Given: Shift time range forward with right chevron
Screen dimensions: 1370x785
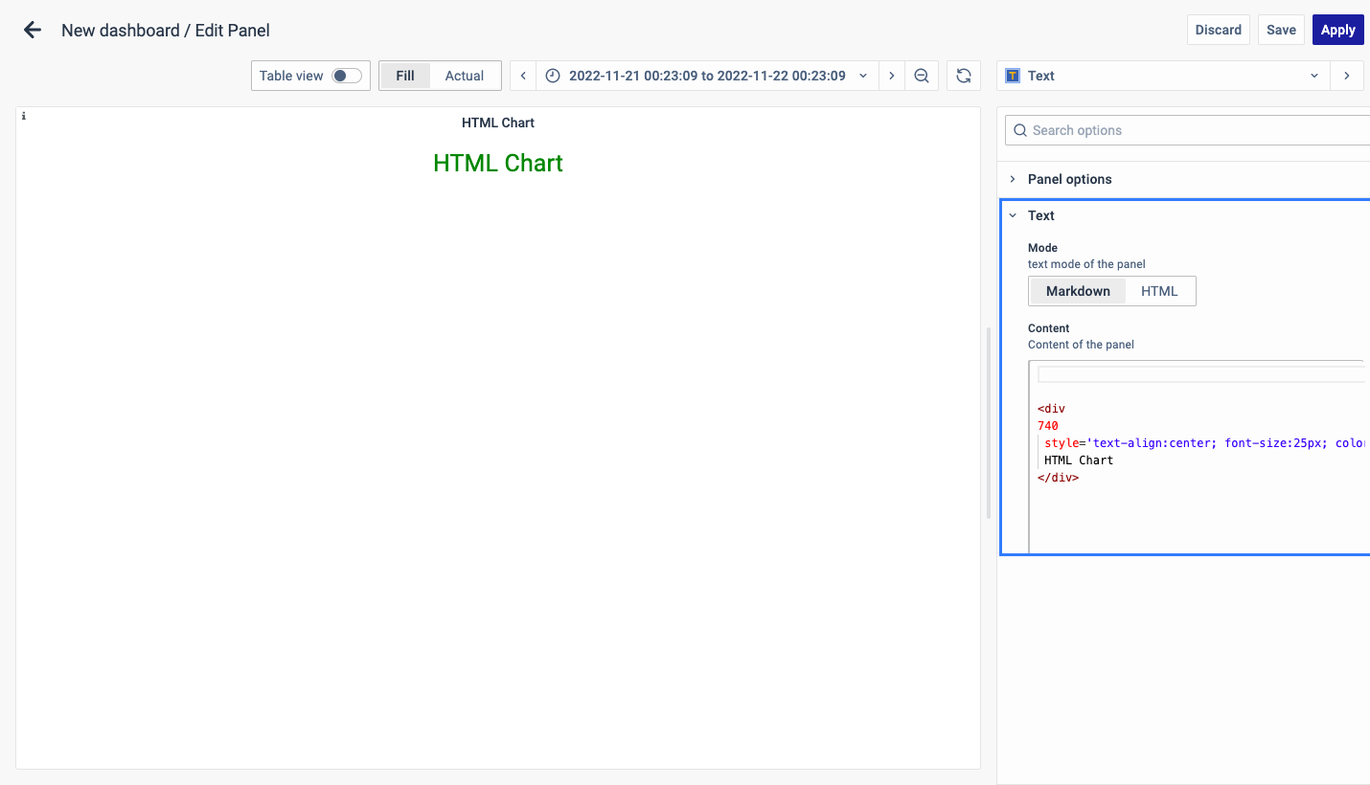Looking at the screenshot, I should [892, 76].
